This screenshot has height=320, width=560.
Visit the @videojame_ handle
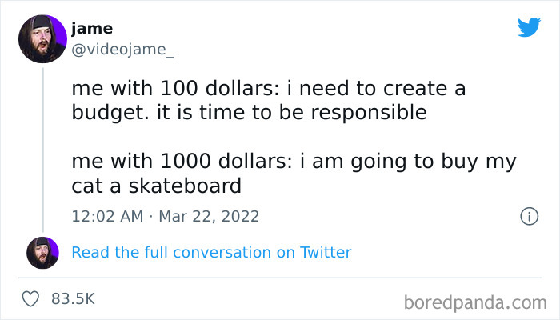coord(122,50)
